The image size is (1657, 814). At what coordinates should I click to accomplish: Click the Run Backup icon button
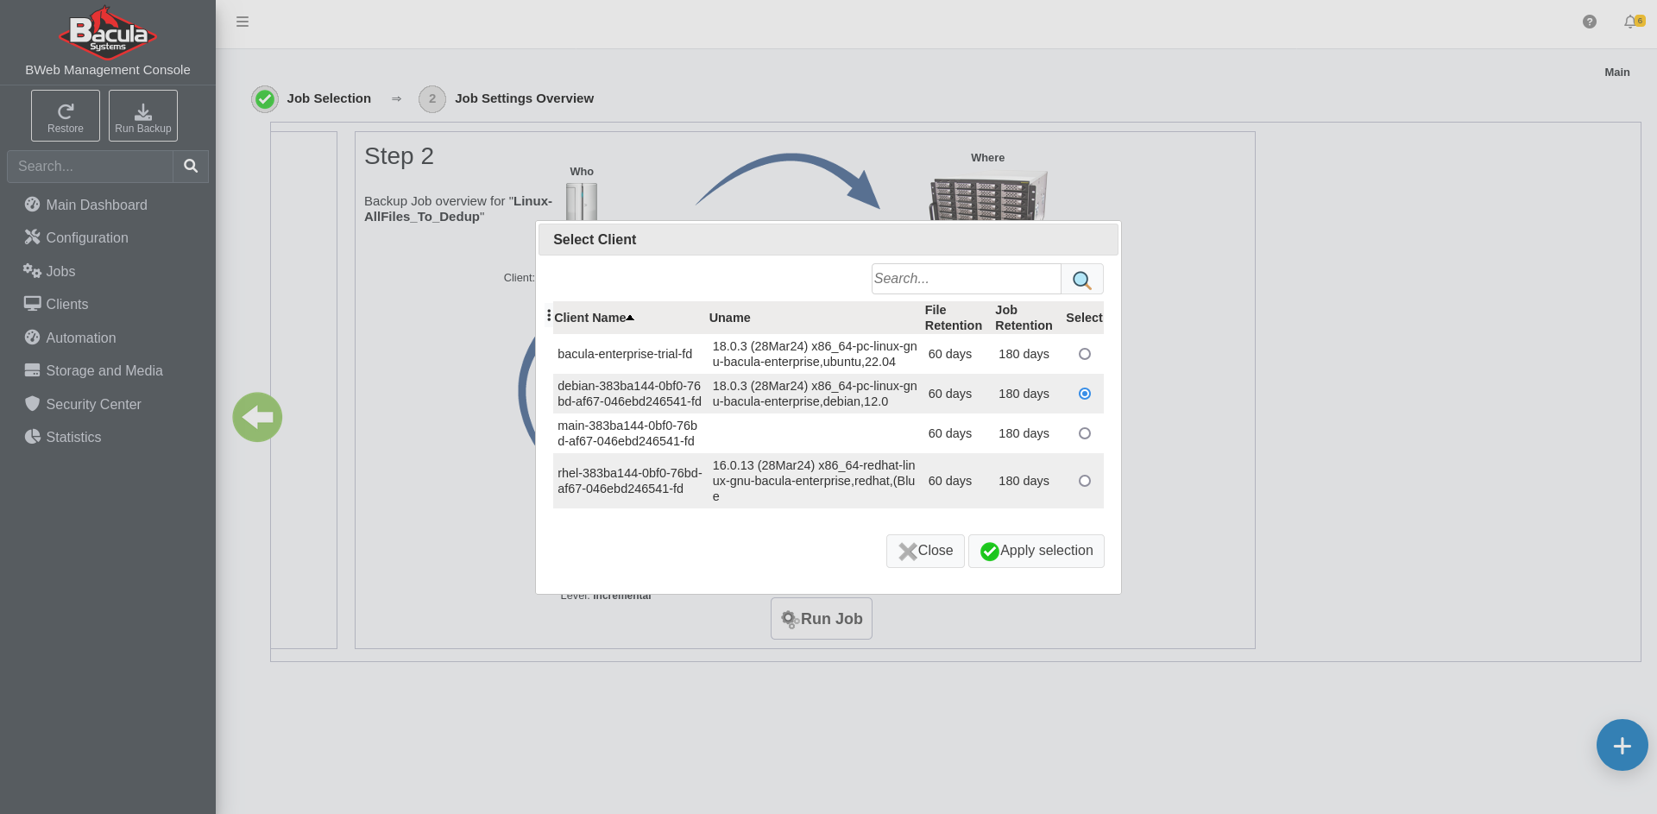[143, 116]
